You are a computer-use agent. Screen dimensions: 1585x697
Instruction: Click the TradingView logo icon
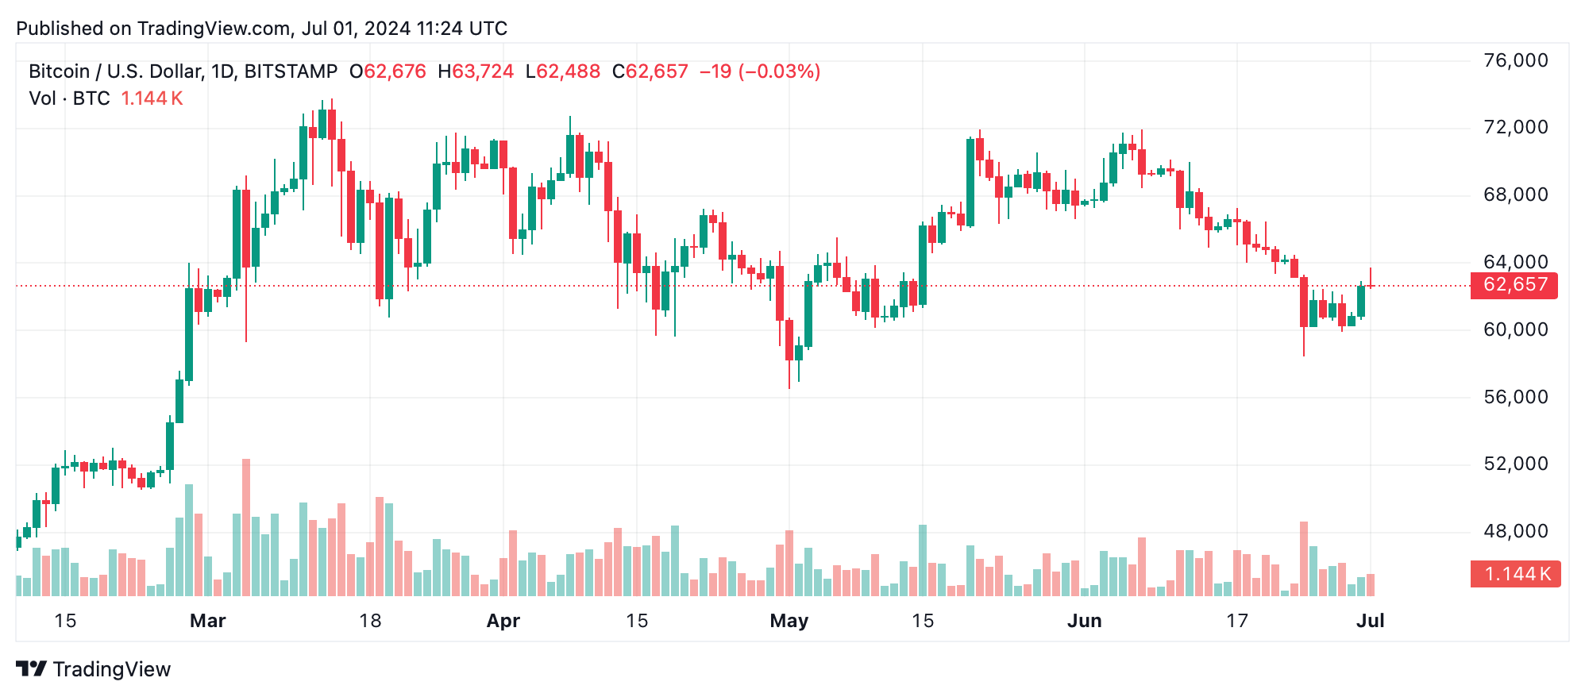[x=32, y=669]
